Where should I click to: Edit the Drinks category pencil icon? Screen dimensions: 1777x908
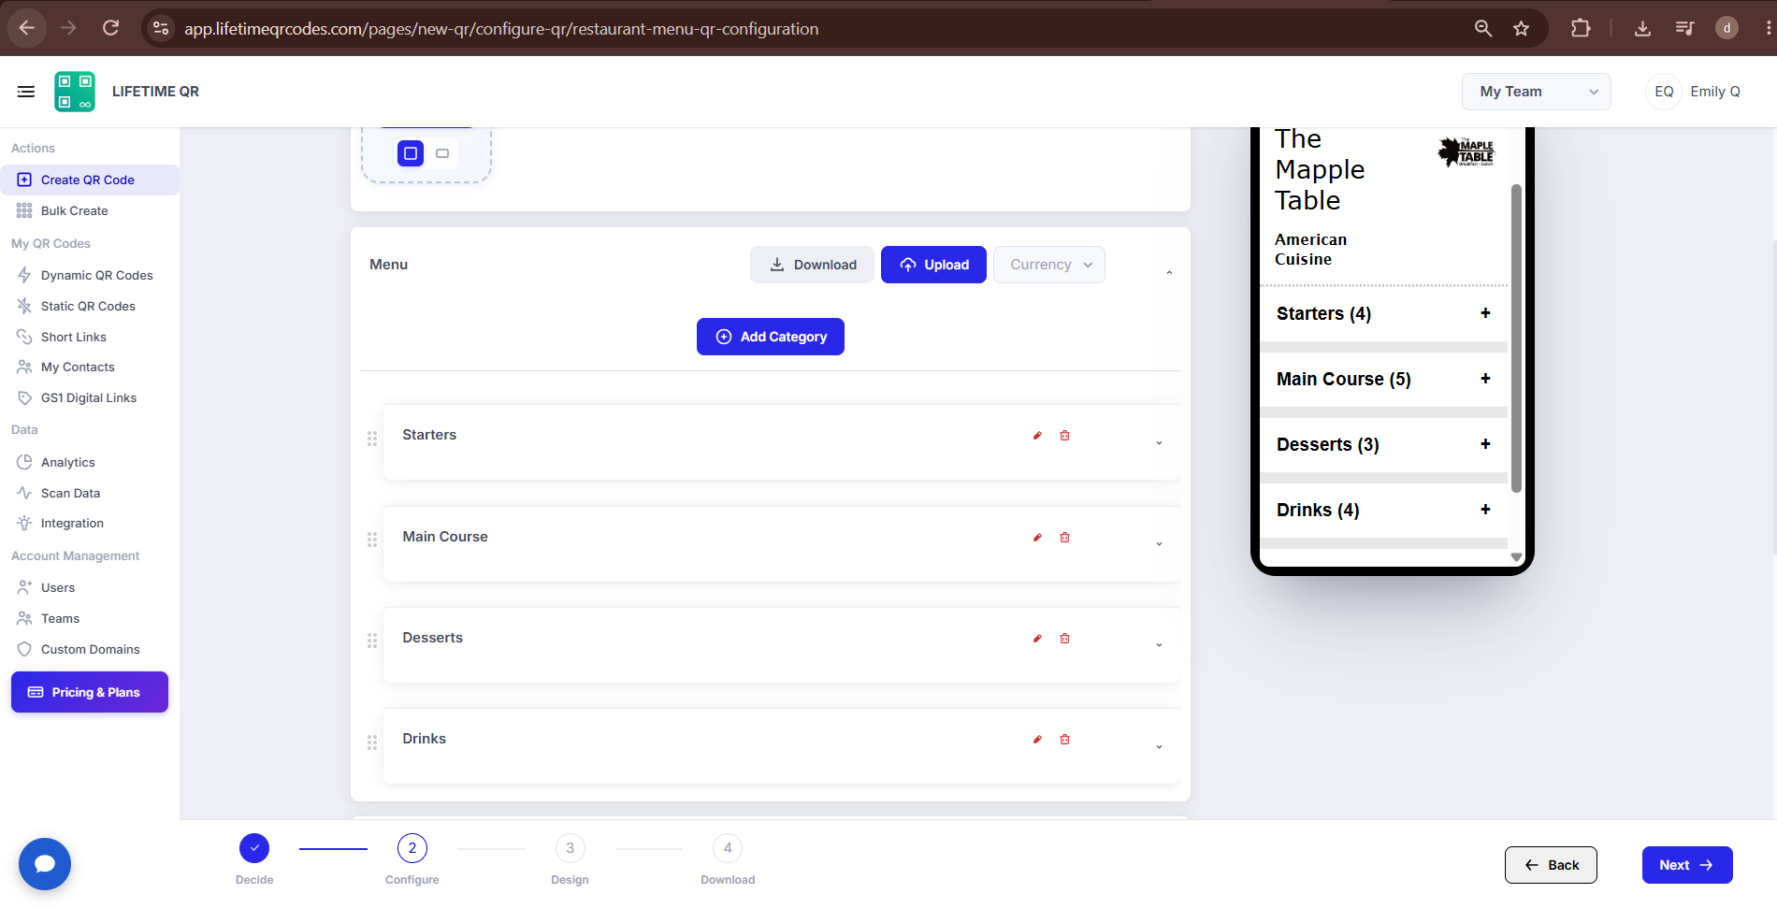1037,740
